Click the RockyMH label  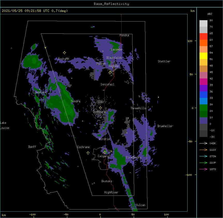point(63,59)
